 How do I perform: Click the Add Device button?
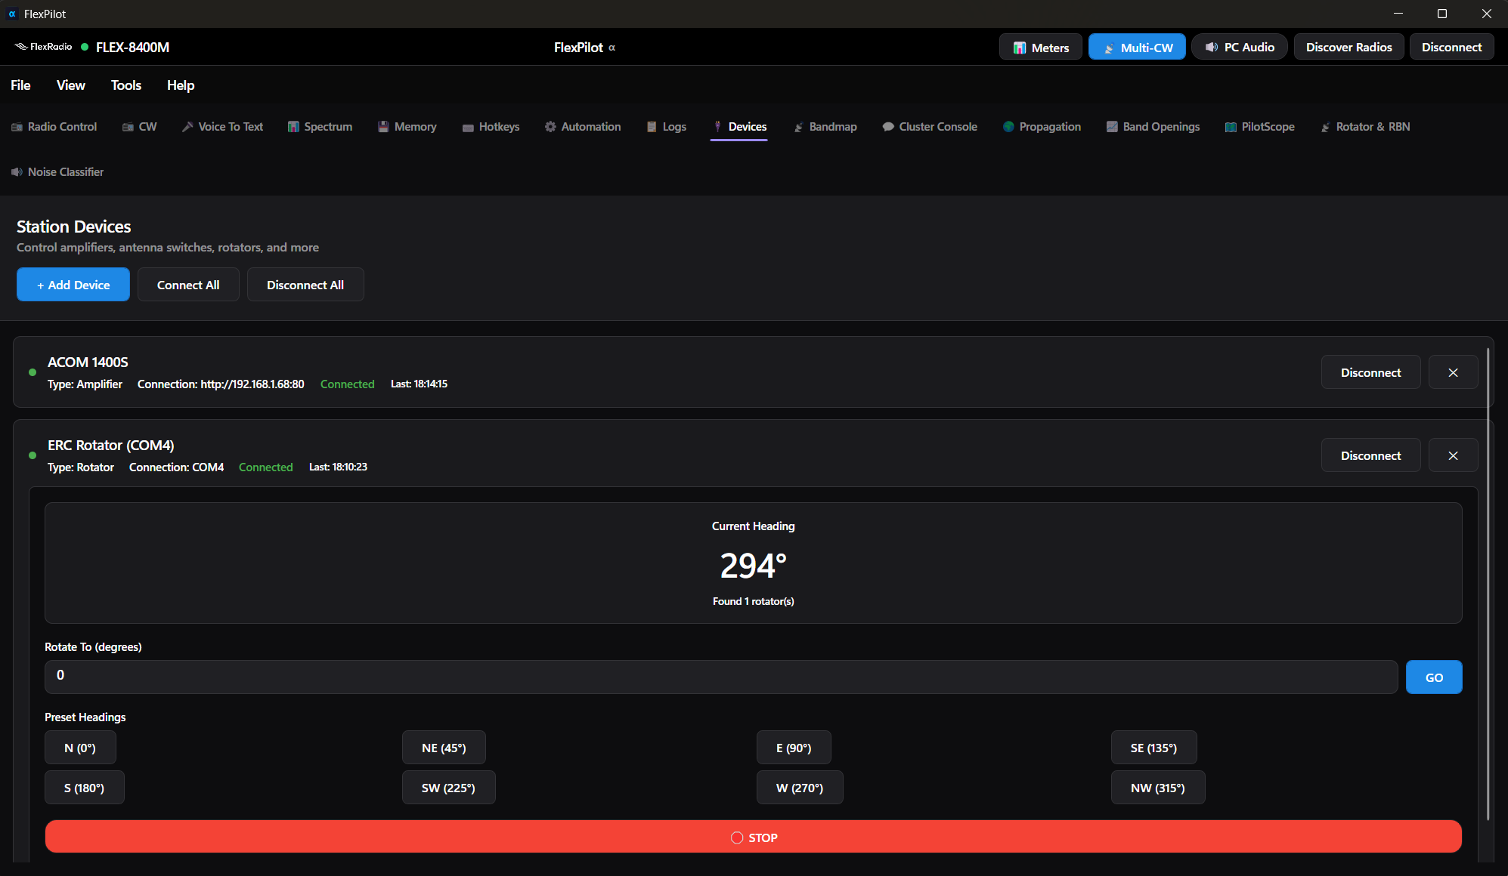click(73, 285)
